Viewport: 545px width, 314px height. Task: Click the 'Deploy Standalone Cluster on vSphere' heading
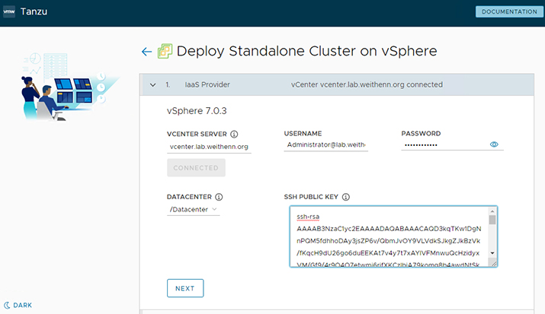click(x=306, y=51)
